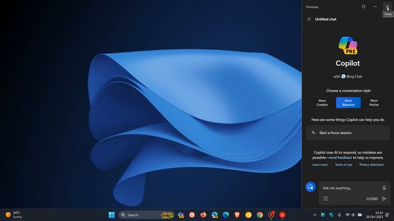394x221 pixels.
Task: Launch Vivaldi from the taskbar
Action: [192, 215]
